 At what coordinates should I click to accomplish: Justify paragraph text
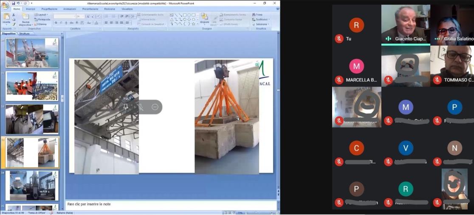[x=121, y=22]
